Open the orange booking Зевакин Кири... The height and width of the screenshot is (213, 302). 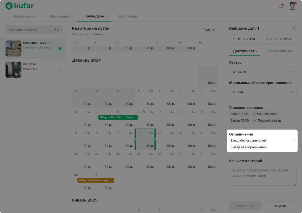pyautogui.click(x=96, y=180)
